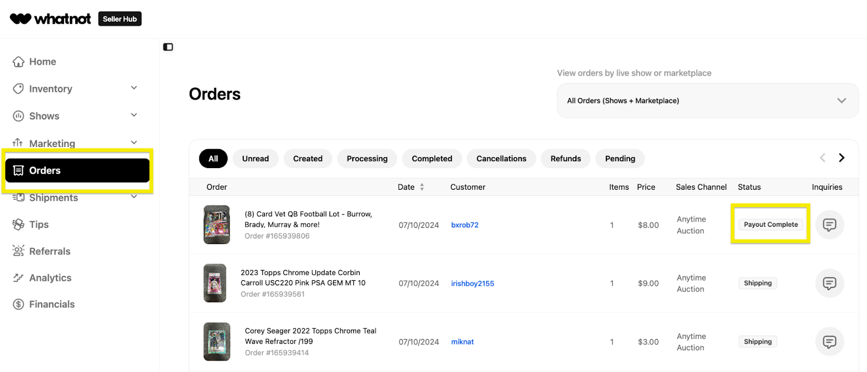This screenshot has width=867, height=372.
Task: Expand the Shows sidebar section
Action: pyautogui.click(x=134, y=116)
